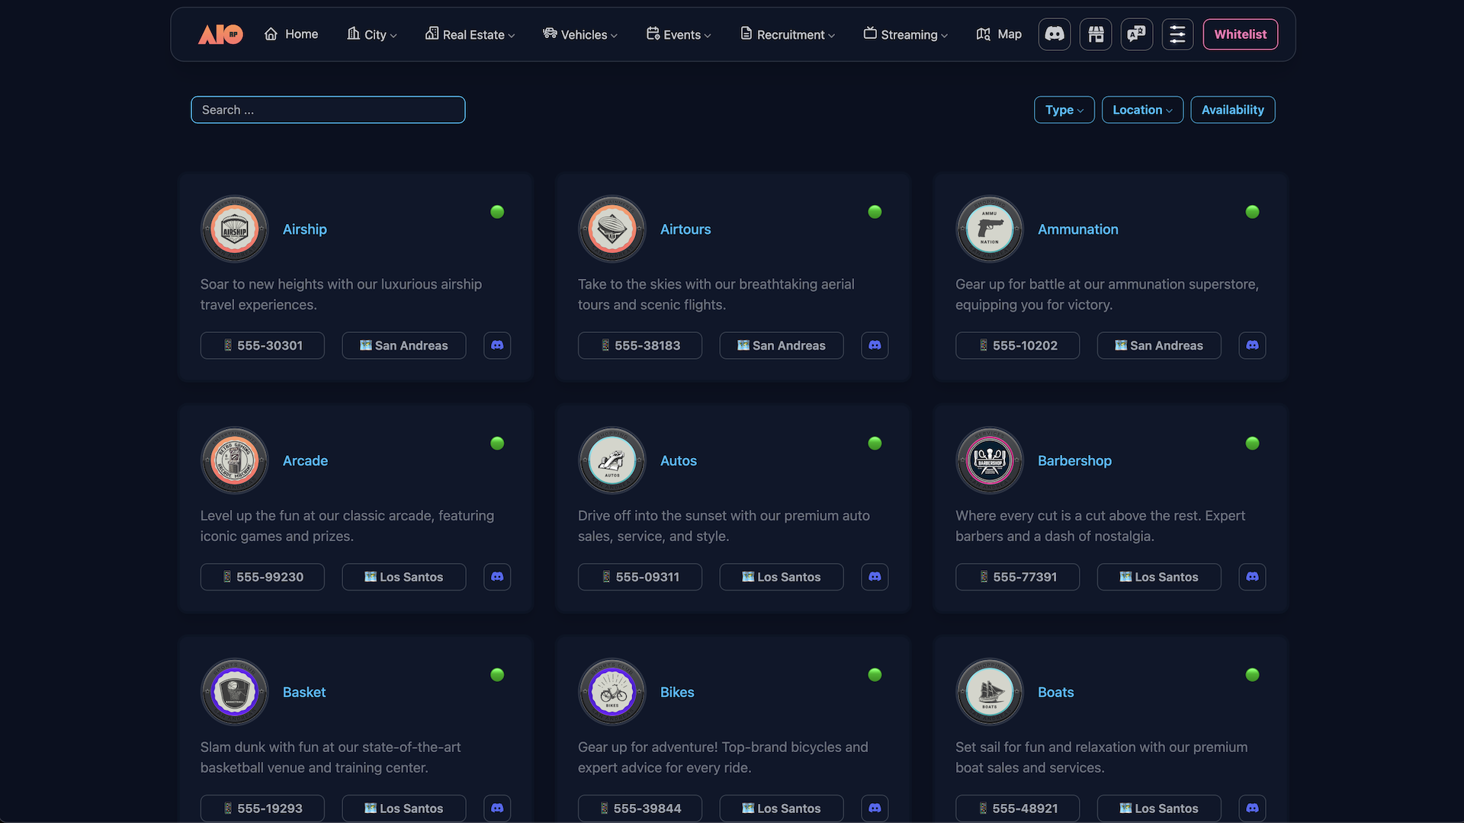Screen dimensions: 1464x823
Task: Expand the Location filter dropdown
Action: pos(1142,110)
